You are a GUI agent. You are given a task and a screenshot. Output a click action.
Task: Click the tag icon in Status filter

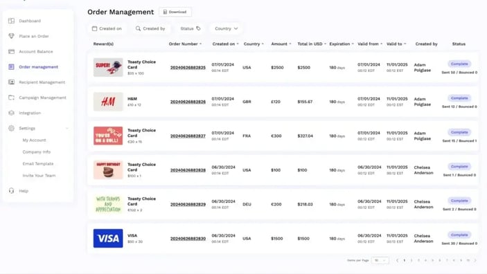coord(198,28)
